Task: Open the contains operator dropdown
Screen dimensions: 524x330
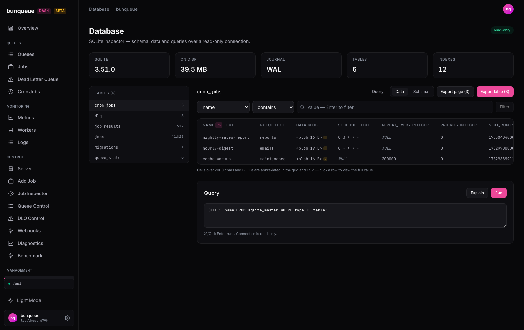Action: click(x=273, y=107)
